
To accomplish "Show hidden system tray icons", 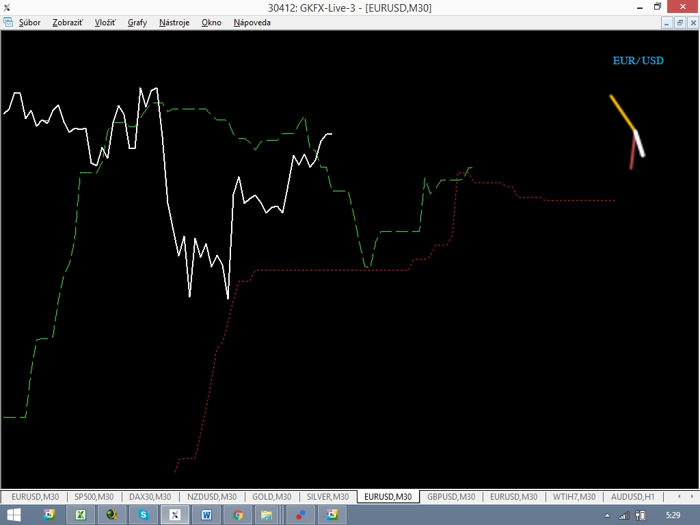I will pos(607,515).
